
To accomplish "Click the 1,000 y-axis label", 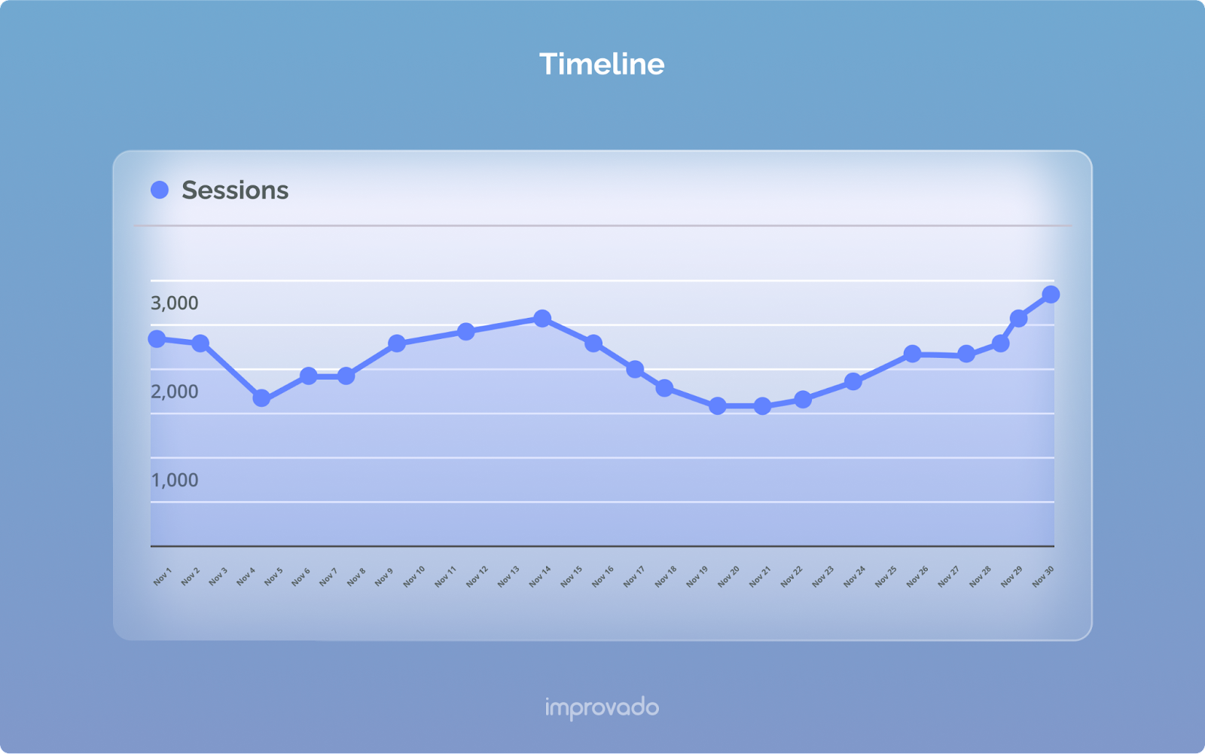I will click(175, 480).
